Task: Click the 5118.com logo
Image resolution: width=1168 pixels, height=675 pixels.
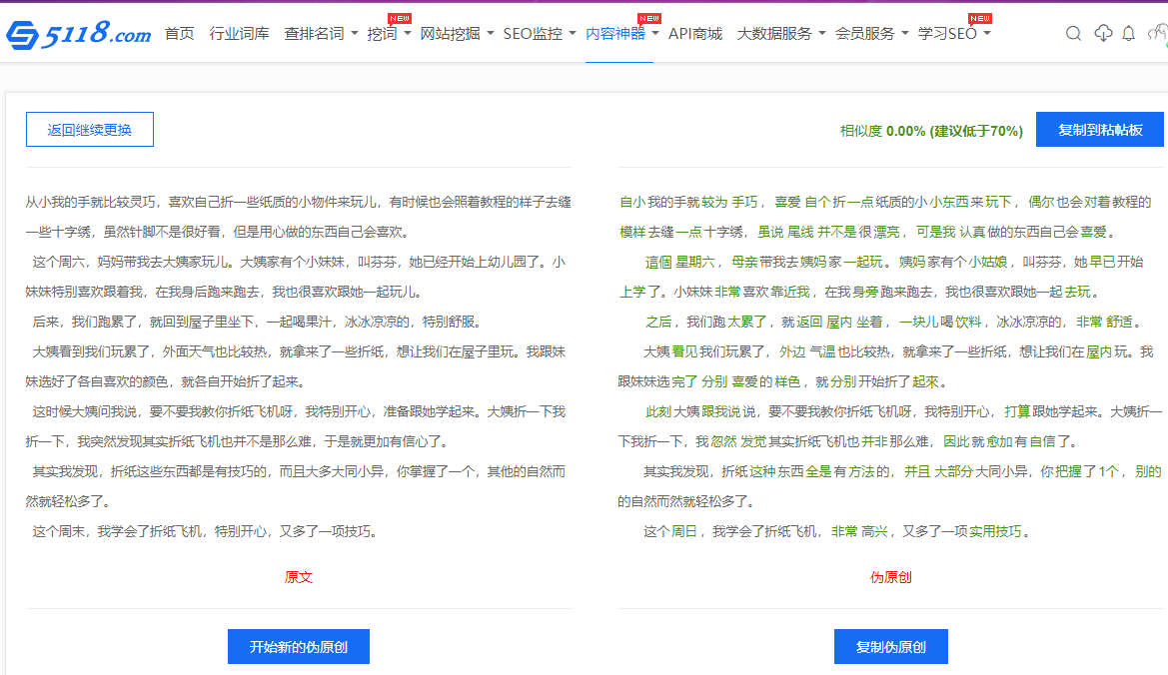Action: point(78,35)
